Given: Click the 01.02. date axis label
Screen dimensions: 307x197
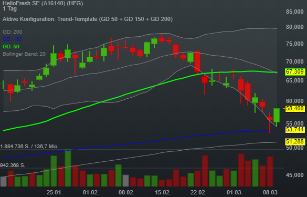Looking at the screenshot, I should [x=91, y=192].
